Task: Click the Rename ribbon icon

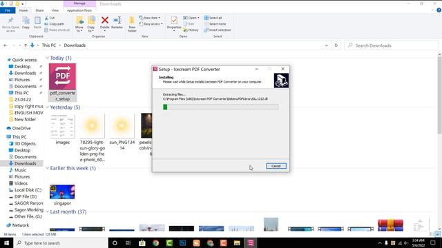Action: pyautogui.click(x=117, y=20)
